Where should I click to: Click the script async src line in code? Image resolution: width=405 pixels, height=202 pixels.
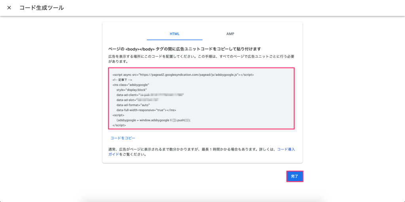pos(183,75)
